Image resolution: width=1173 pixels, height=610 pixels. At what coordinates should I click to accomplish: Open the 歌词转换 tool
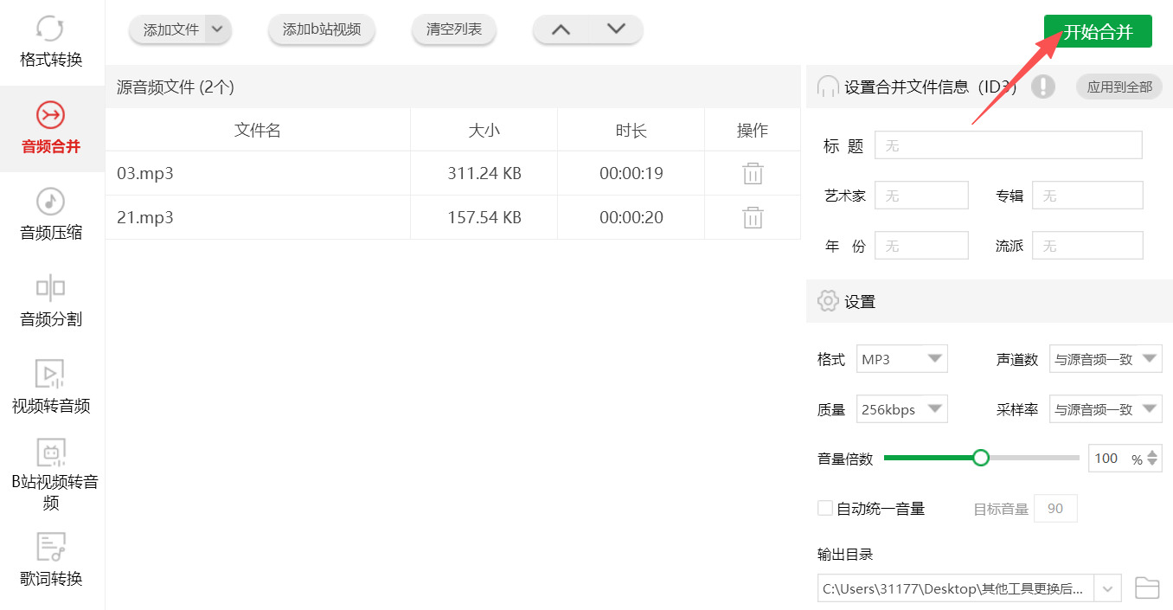(x=49, y=561)
